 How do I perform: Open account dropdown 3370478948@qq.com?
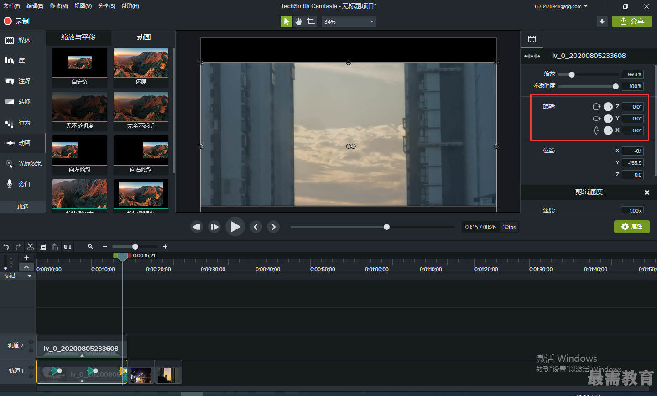[x=560, y=6]
